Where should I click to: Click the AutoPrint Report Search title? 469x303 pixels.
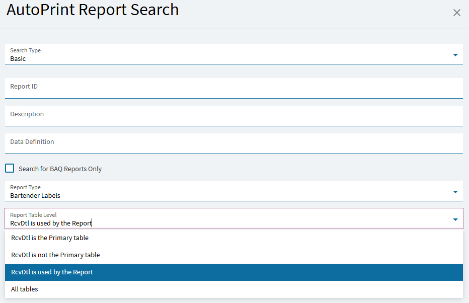coord(93,10)
